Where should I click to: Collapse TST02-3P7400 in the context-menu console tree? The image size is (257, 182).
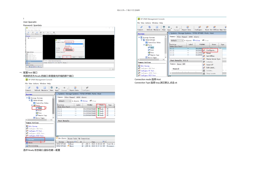click(141, 40)
